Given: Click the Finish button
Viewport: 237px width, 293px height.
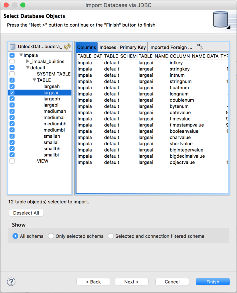Looking at the screenshot, I should pos(213,282).
